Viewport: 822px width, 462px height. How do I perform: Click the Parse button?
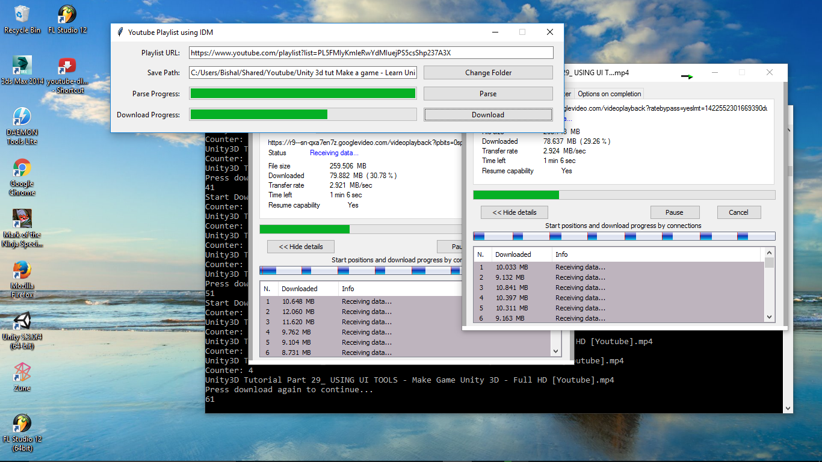488,94
